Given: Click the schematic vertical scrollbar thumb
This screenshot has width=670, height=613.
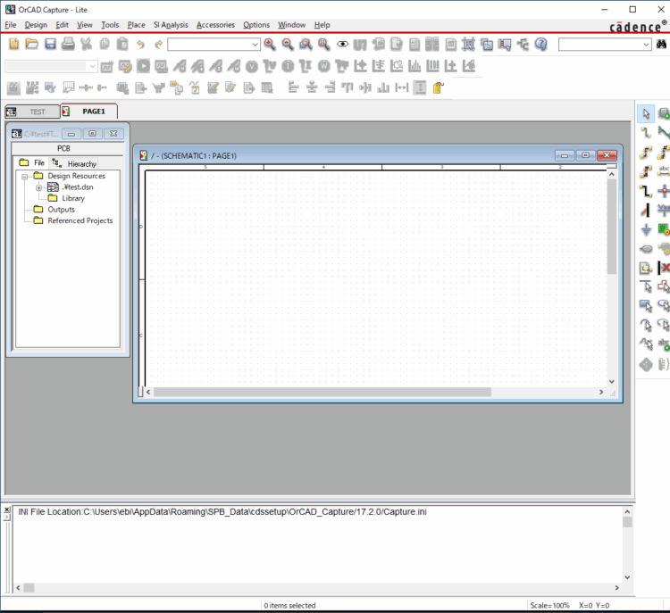Looking at the screenshot, I should pyautogui.click(x=611, y=227).
